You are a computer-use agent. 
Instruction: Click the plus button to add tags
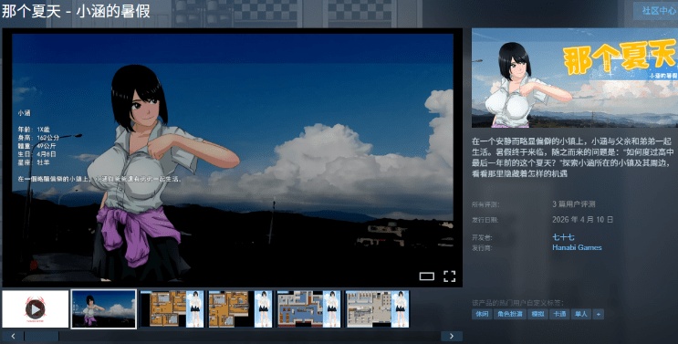[598, 314]
